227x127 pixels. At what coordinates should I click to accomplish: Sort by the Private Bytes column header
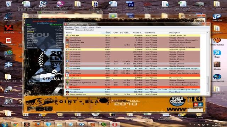tap(137, 33)
